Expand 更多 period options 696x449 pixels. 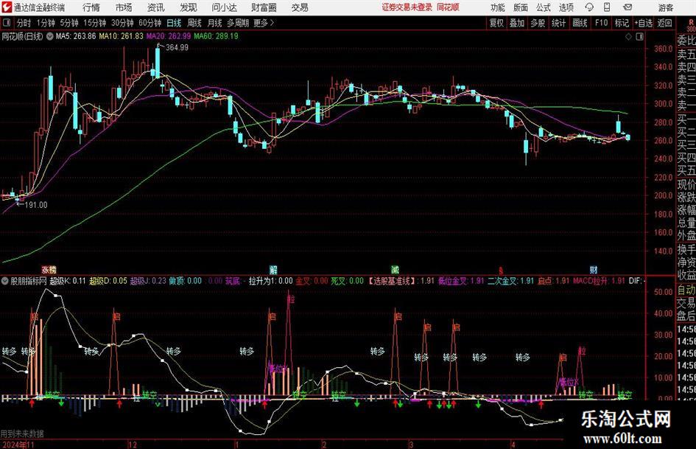[264, 23]
